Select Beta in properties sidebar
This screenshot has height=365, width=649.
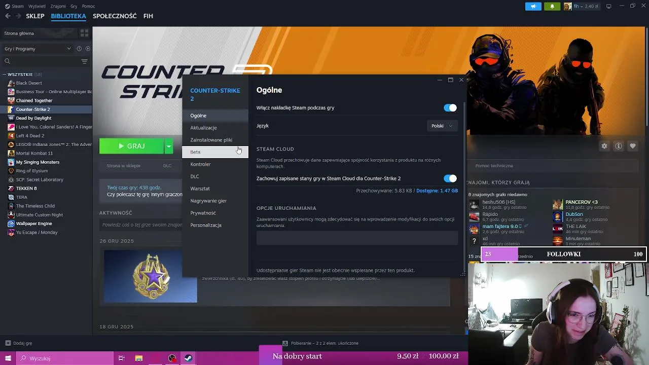click(215, 152)
